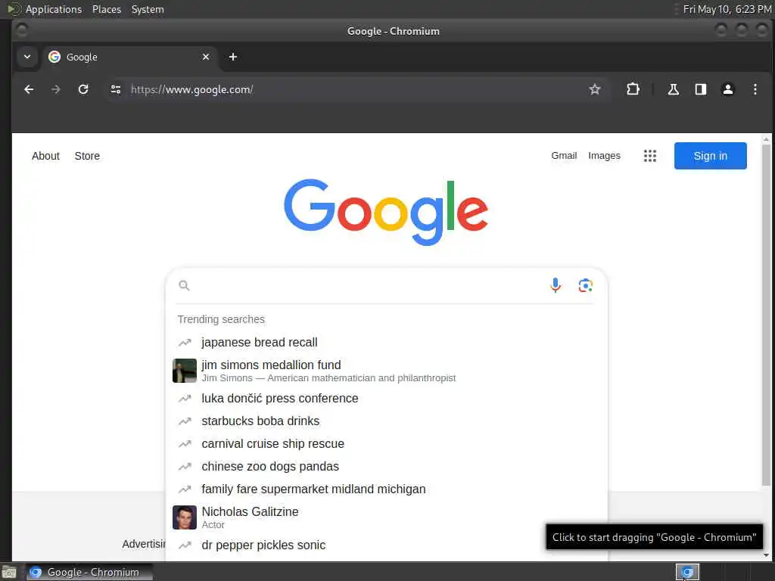Click the page vertical scrollbar

pos(766,316)
